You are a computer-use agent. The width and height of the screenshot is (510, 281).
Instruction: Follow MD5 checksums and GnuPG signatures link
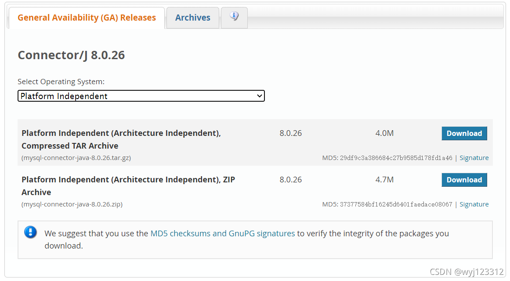[222, 233]
